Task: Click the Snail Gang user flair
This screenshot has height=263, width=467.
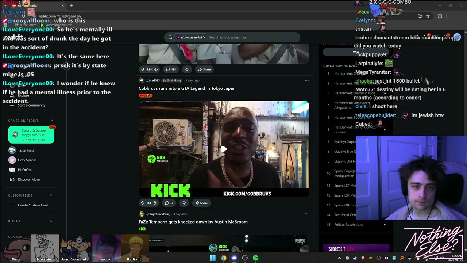Action: pyautogui.click(x=172, y=80)
